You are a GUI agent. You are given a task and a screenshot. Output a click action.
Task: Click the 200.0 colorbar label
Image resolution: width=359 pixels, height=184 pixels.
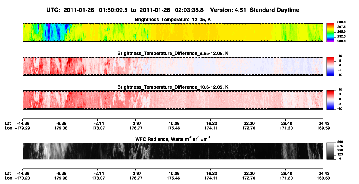(342, 41)
